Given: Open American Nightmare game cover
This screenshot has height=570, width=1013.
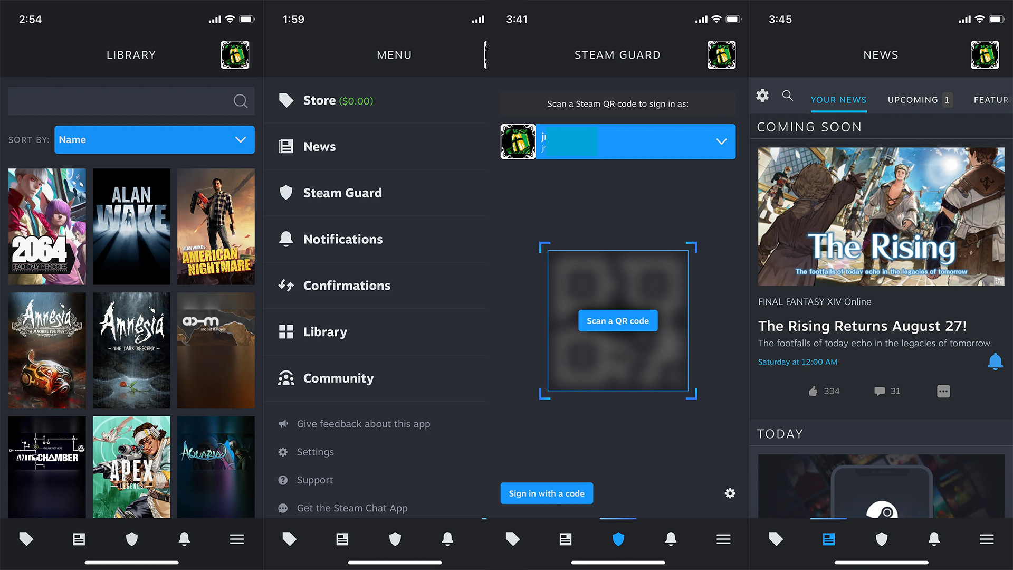Looking at the screenshot, I should coord(216,226).
